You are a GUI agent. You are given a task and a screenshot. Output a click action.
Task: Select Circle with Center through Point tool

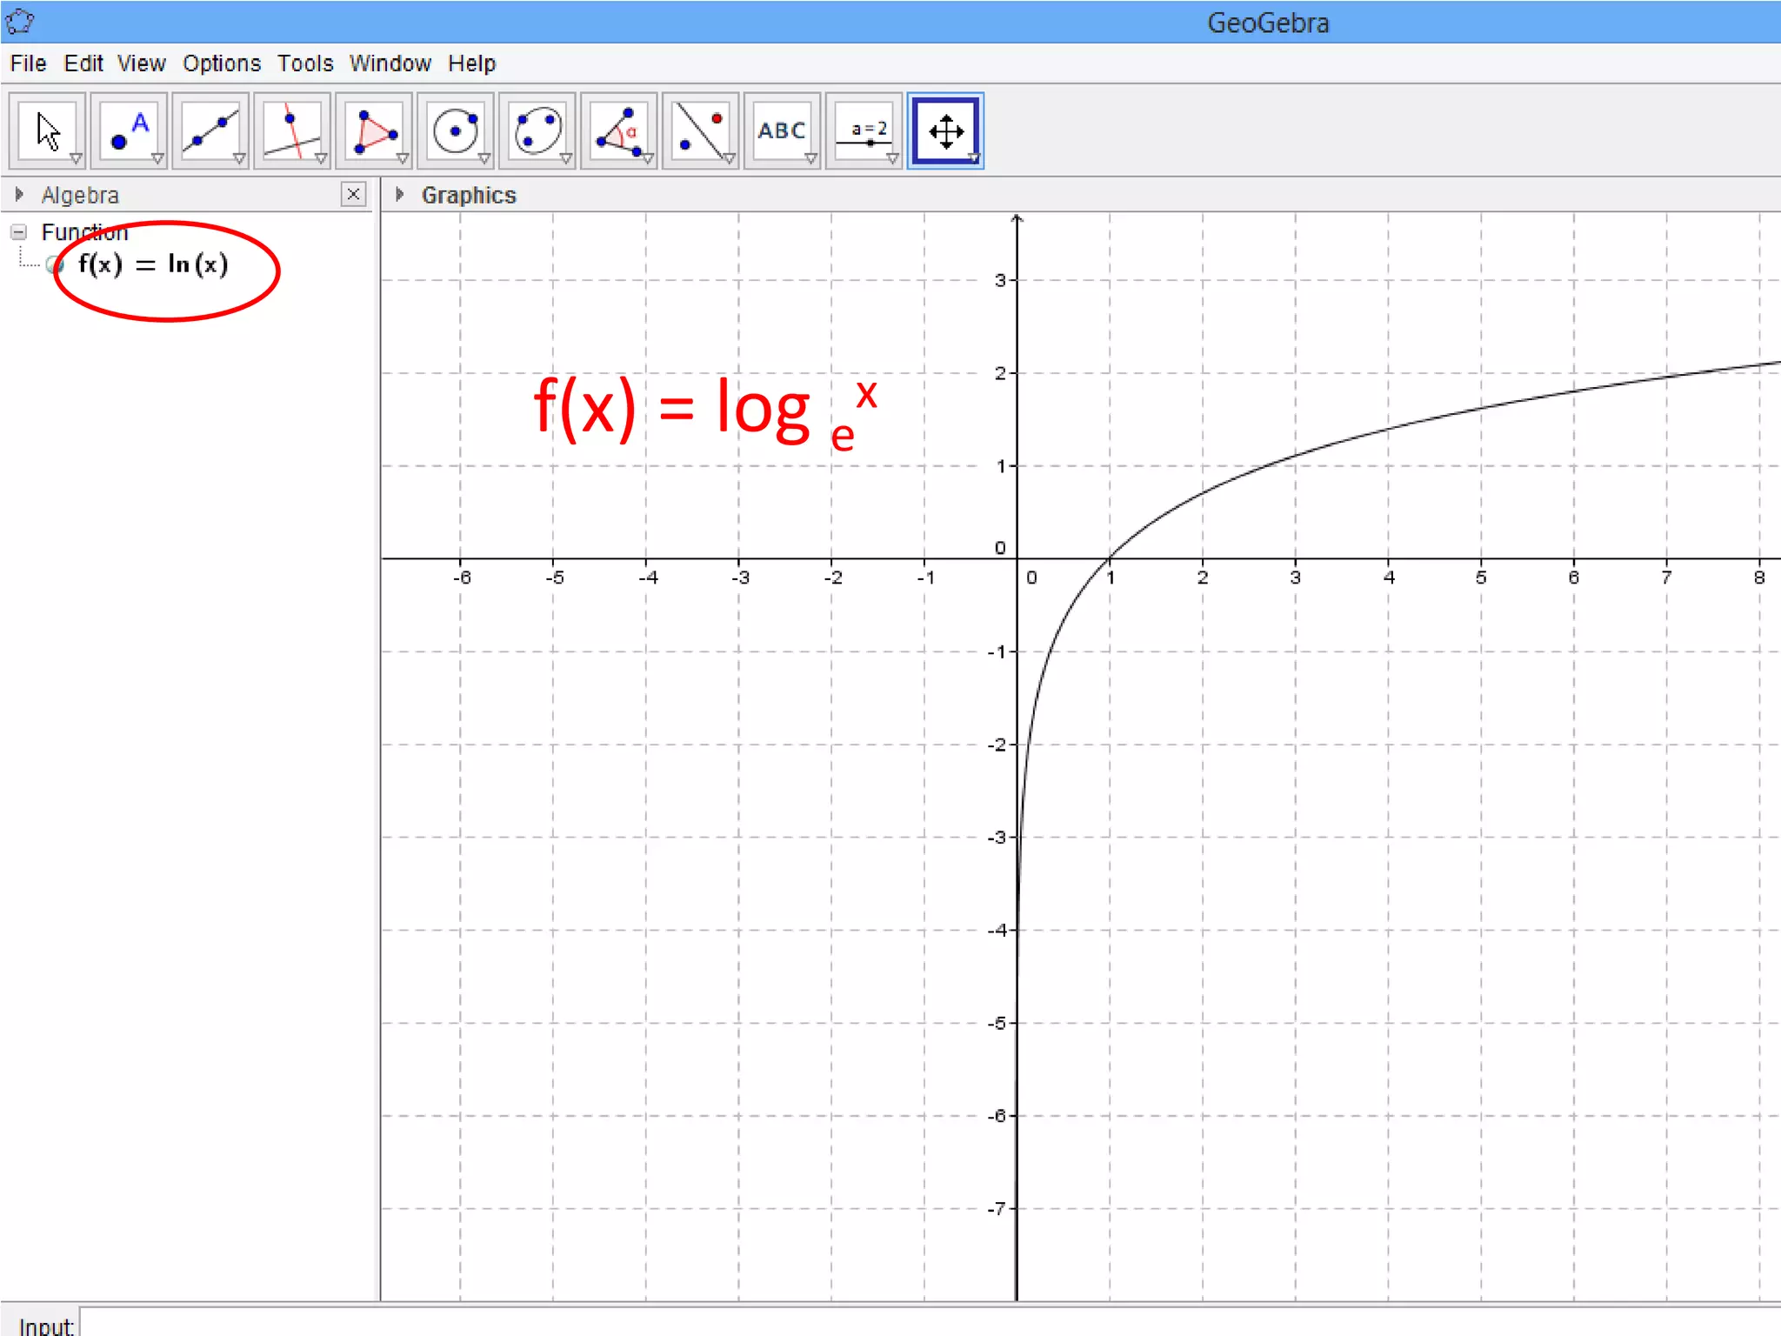coord(456,131)
